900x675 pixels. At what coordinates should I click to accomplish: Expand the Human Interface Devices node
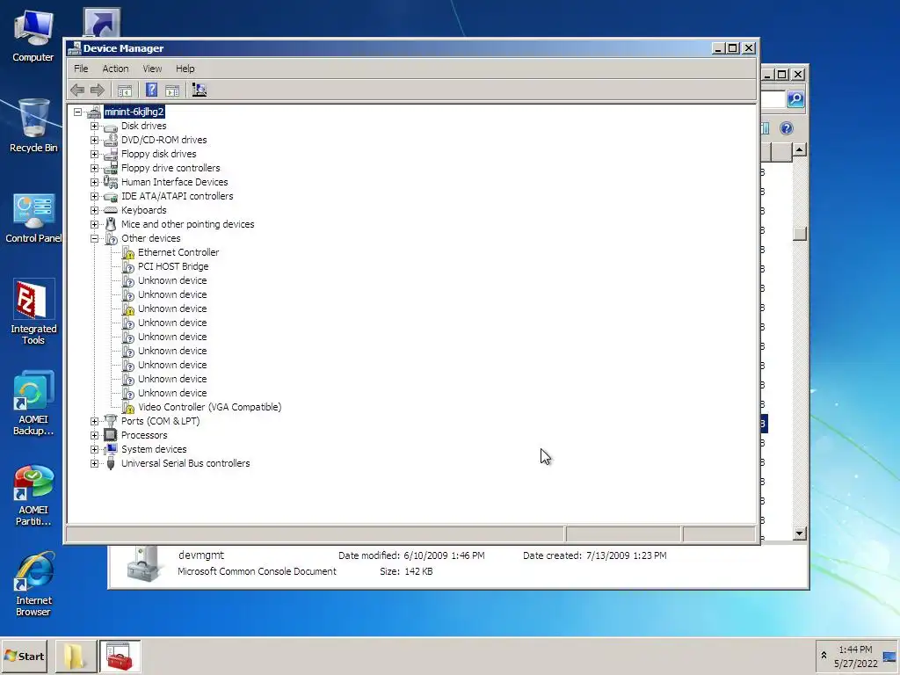point(94,182)
